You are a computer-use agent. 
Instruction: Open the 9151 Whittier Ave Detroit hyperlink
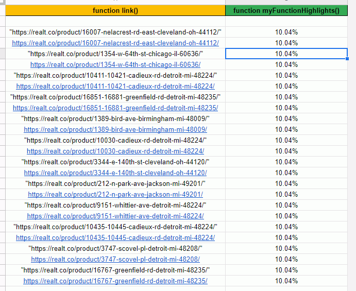click(x=115, y=216)
